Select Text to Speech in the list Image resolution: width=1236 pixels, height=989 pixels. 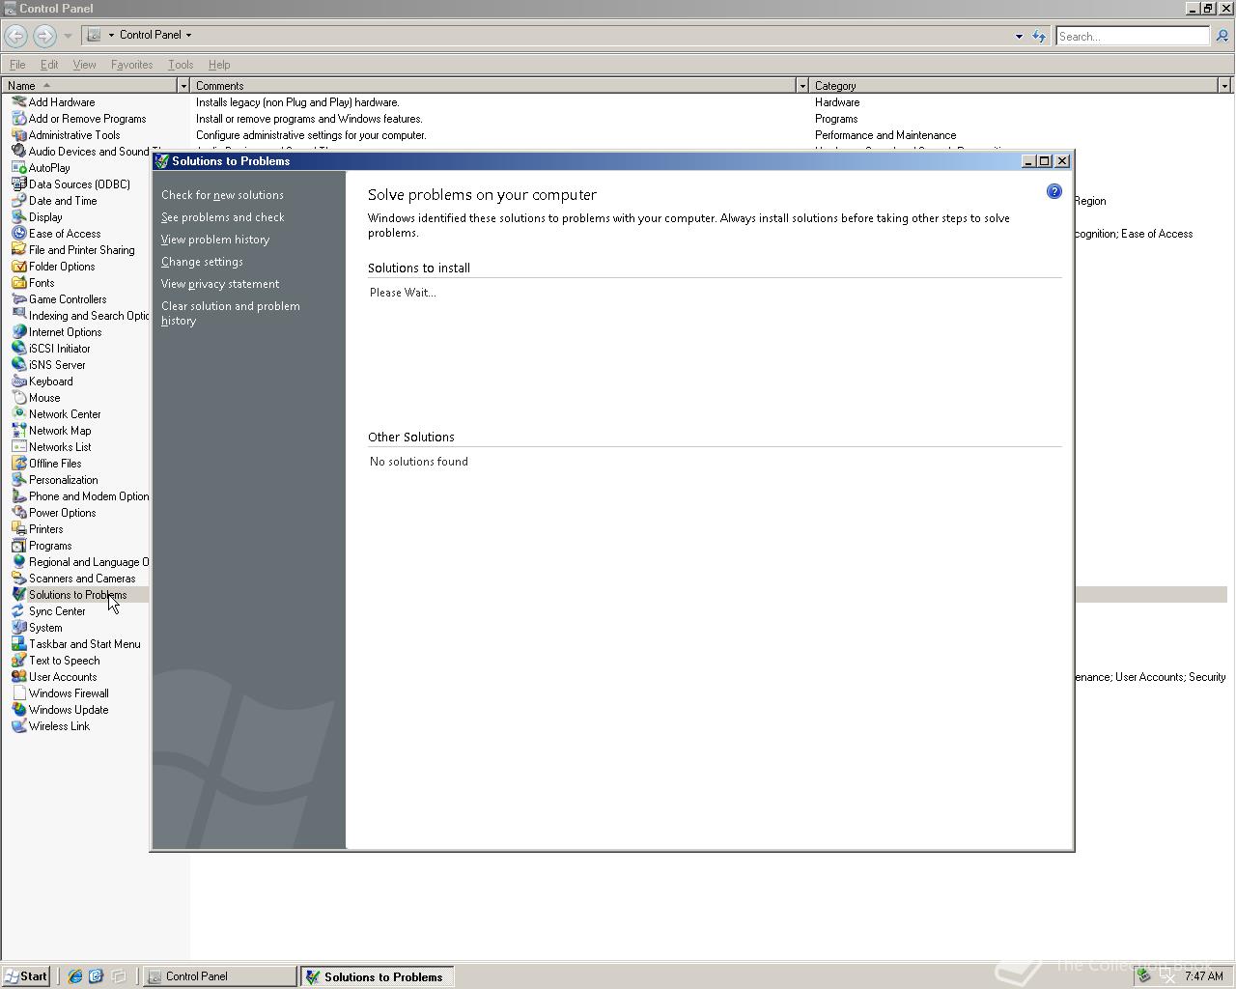tap(64, 661)
